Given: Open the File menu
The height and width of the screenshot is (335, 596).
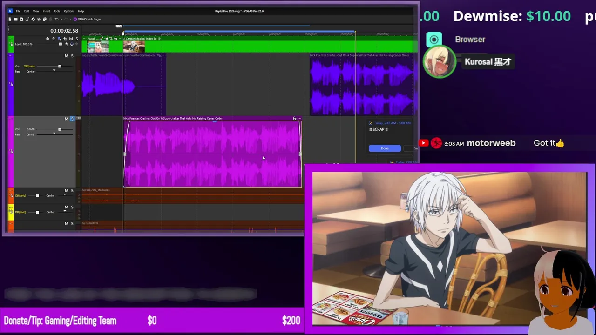Looking at the screenshot, I should 18,11.
